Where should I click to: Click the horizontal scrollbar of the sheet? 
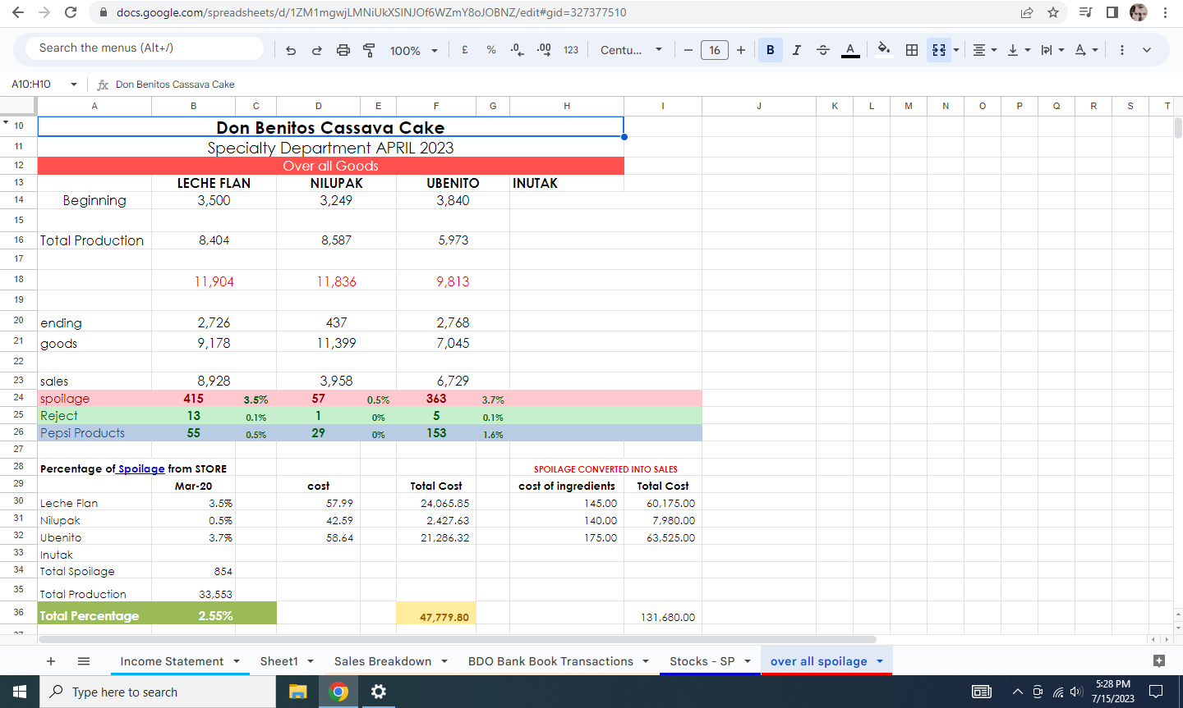tap(457, 639)
